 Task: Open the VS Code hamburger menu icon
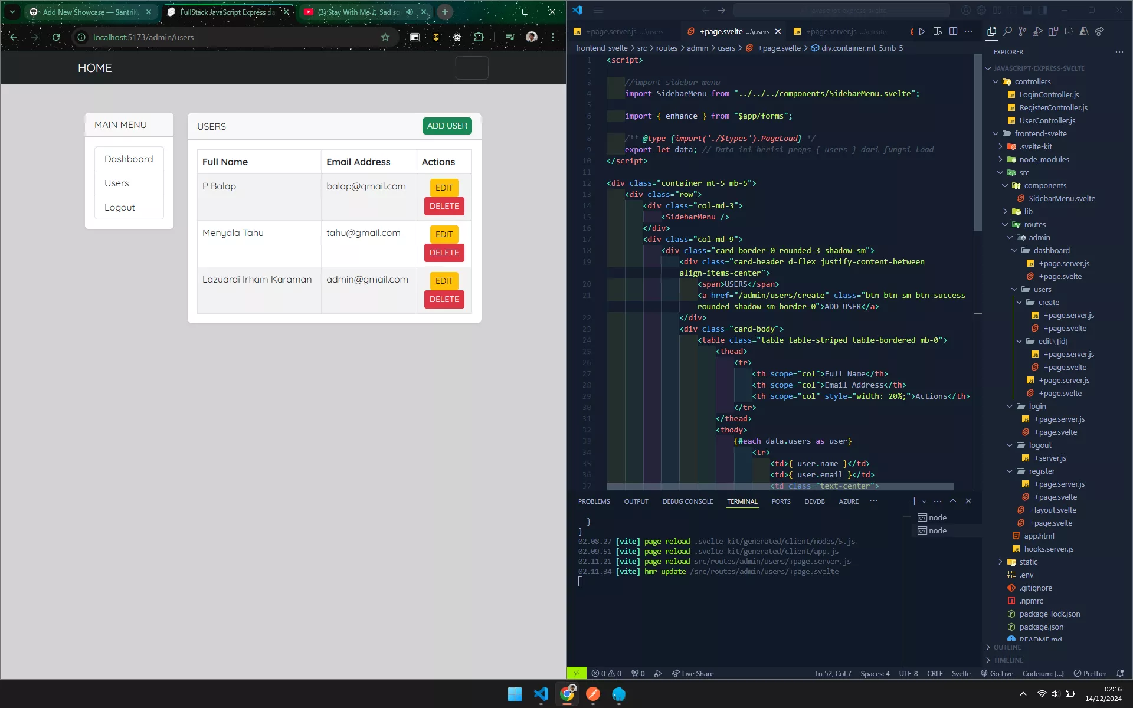(598, 10)
